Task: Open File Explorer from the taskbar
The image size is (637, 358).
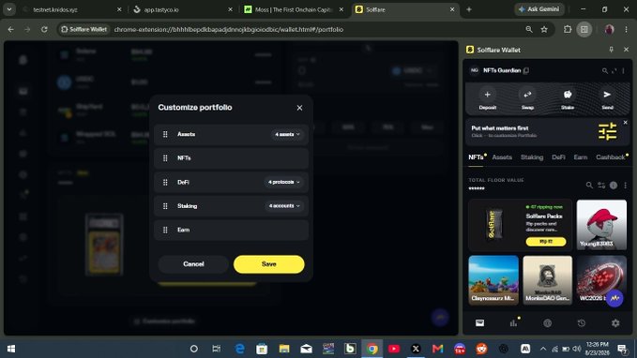Action: [x=284, y=349]
